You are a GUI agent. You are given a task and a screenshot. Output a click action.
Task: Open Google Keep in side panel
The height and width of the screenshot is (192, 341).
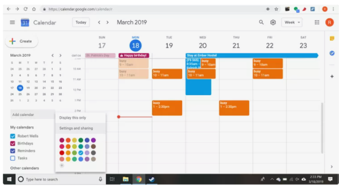pyautogui.click(x=332, y=39)
